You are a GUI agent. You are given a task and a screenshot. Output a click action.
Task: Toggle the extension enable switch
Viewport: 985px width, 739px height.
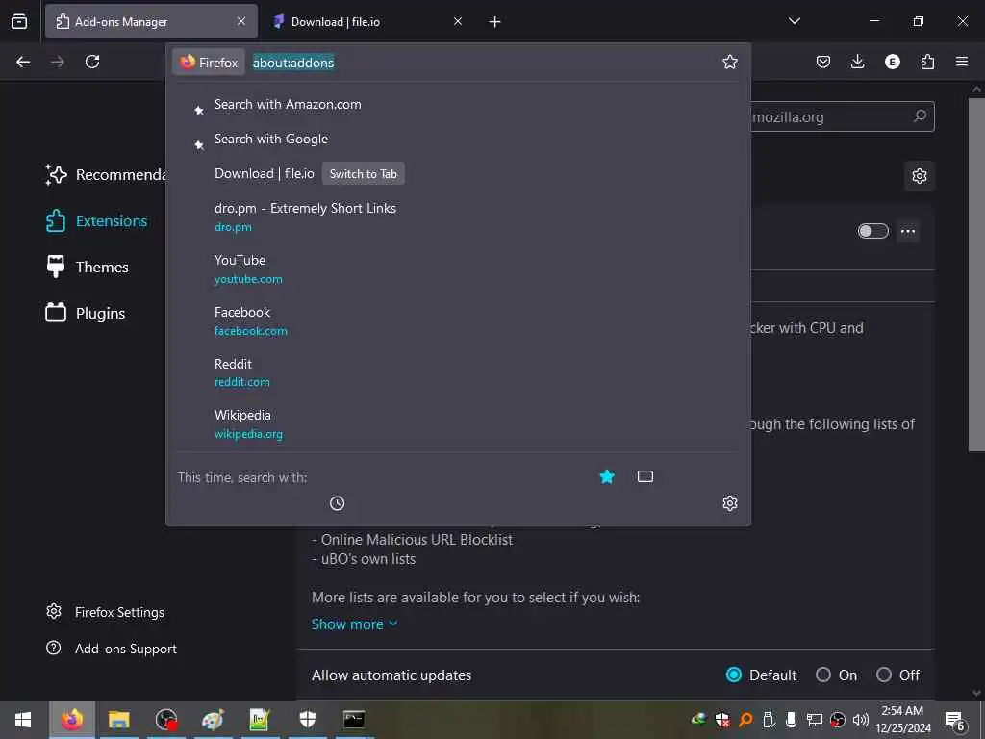coord(872,231)
